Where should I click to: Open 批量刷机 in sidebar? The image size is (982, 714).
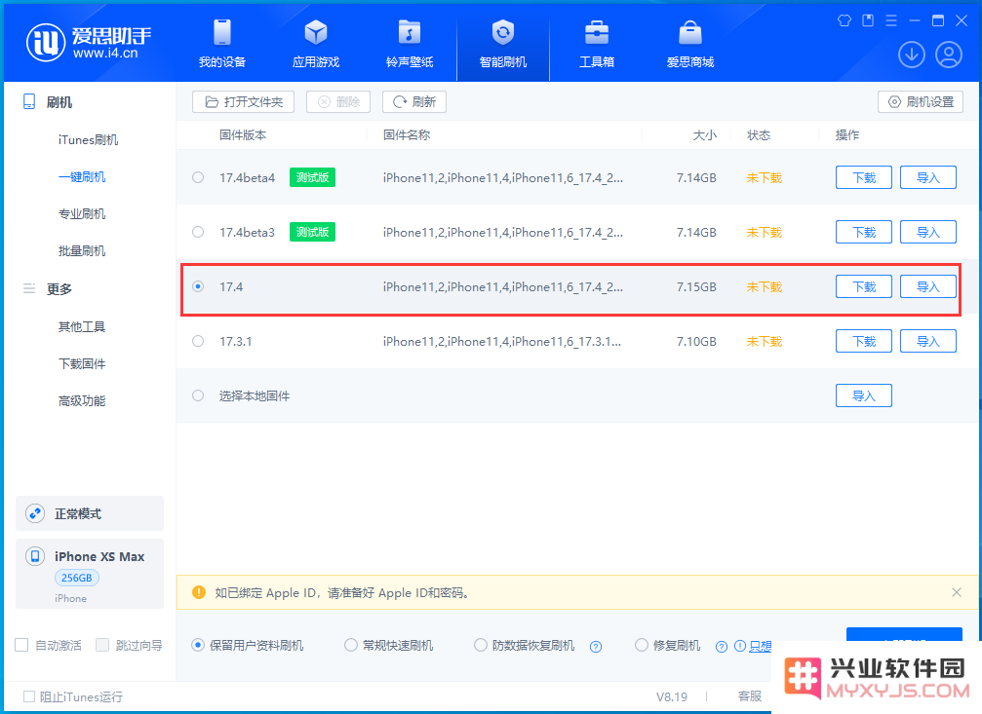pos(81,251)
